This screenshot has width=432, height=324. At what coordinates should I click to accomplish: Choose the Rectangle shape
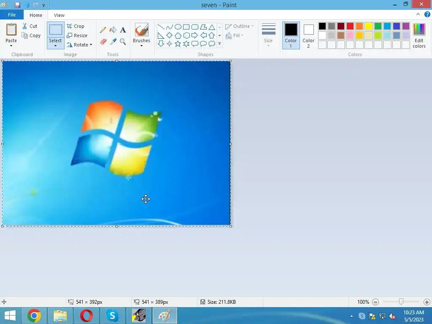186,27
